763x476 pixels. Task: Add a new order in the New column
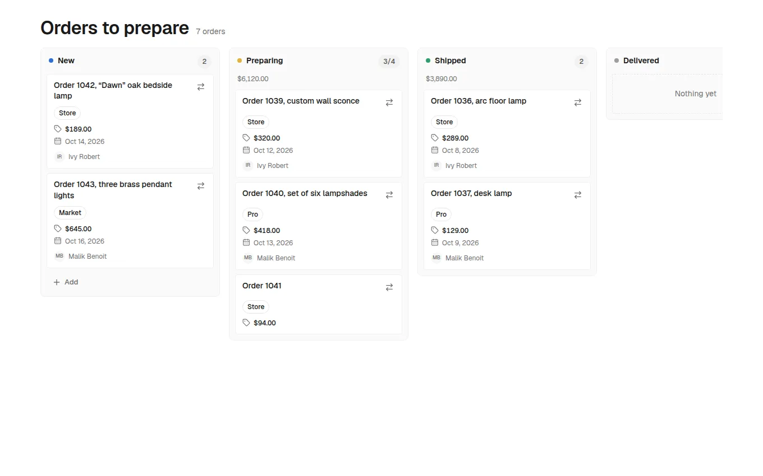tap(66, 282)
